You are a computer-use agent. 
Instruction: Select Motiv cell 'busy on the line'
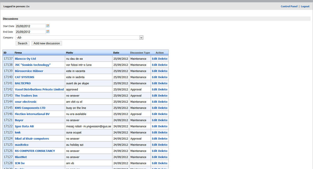click(x=89, y=108)
